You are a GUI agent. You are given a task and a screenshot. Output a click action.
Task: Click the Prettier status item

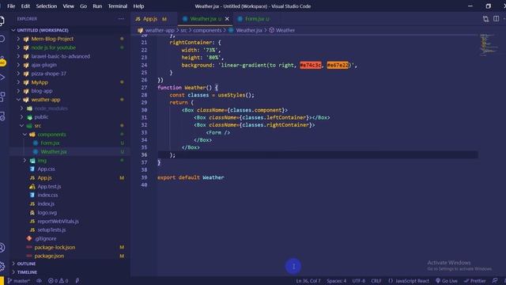pyautogui.click(x=474, y=281)
